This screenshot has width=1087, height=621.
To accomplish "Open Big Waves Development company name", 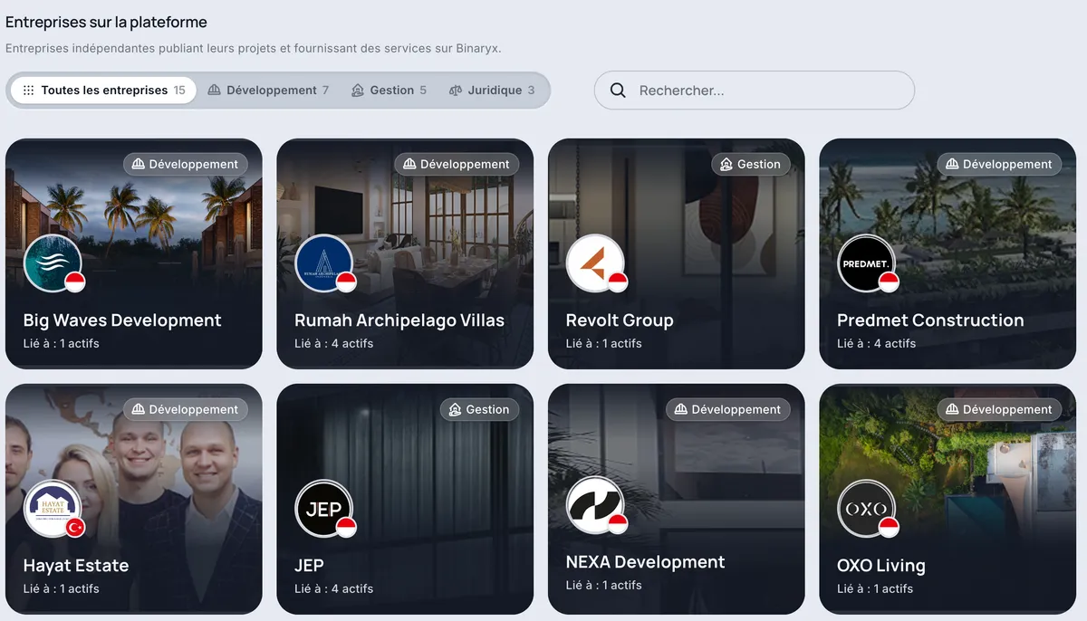I will tap(122, 320).
